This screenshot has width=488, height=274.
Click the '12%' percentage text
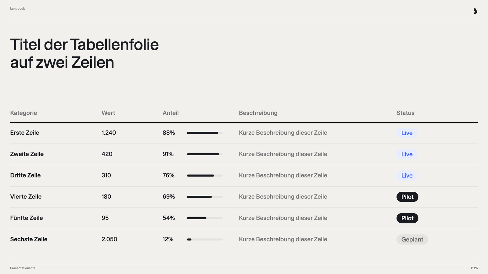tap(168, 239)
